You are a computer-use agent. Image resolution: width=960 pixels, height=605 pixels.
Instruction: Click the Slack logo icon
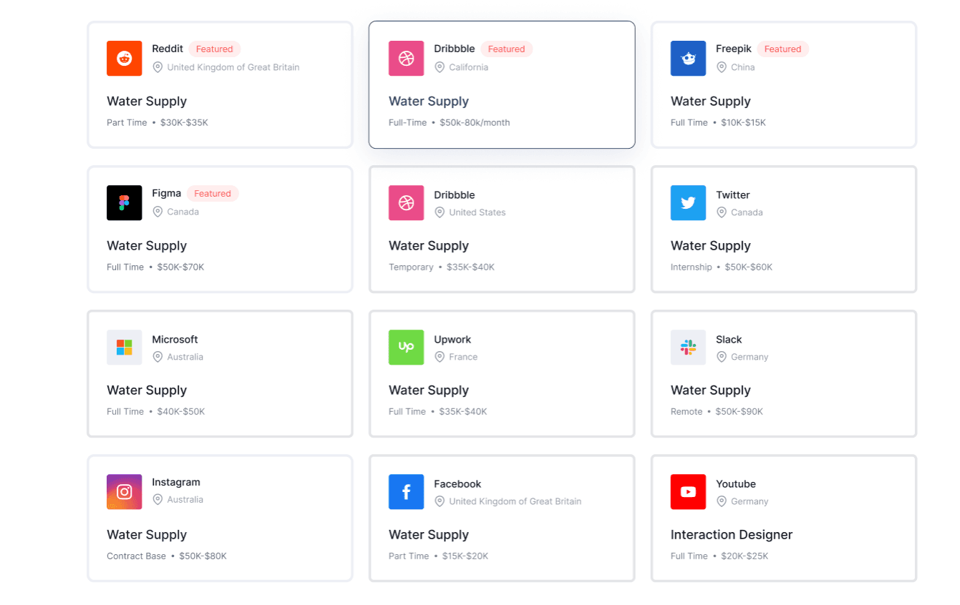pos(689,348)
